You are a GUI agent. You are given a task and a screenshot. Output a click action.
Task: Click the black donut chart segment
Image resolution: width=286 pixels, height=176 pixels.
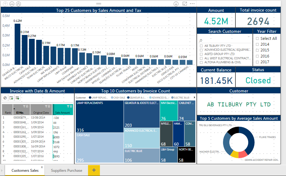[234, 131]
